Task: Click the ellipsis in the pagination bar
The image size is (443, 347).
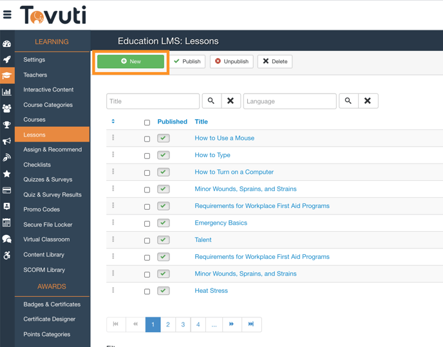Action: point(214,324)
